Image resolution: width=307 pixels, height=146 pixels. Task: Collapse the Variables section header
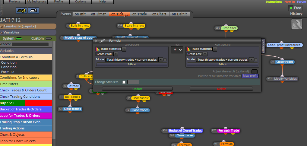28,32
